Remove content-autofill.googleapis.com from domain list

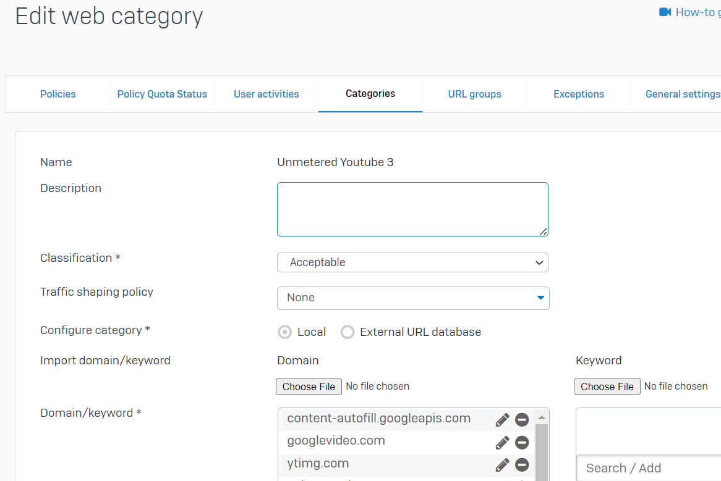(x=522, y=419)
